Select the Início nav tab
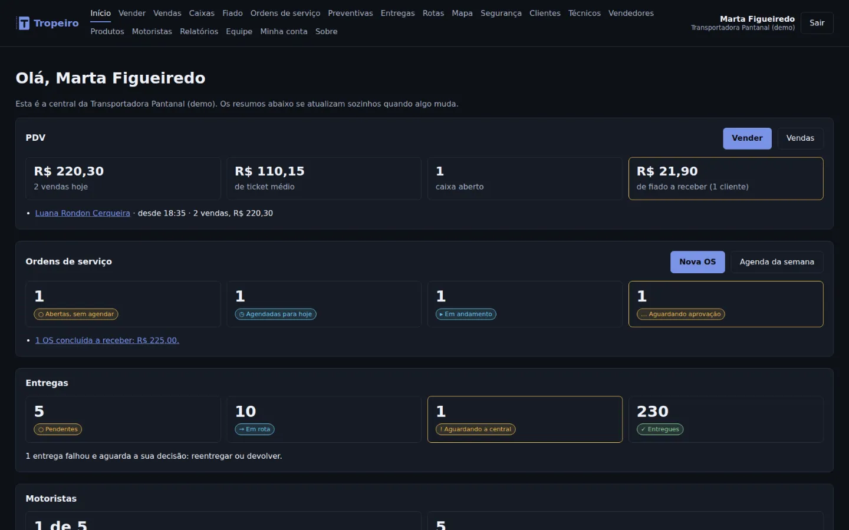Screen dimensions: 849x530 [100, 13]
